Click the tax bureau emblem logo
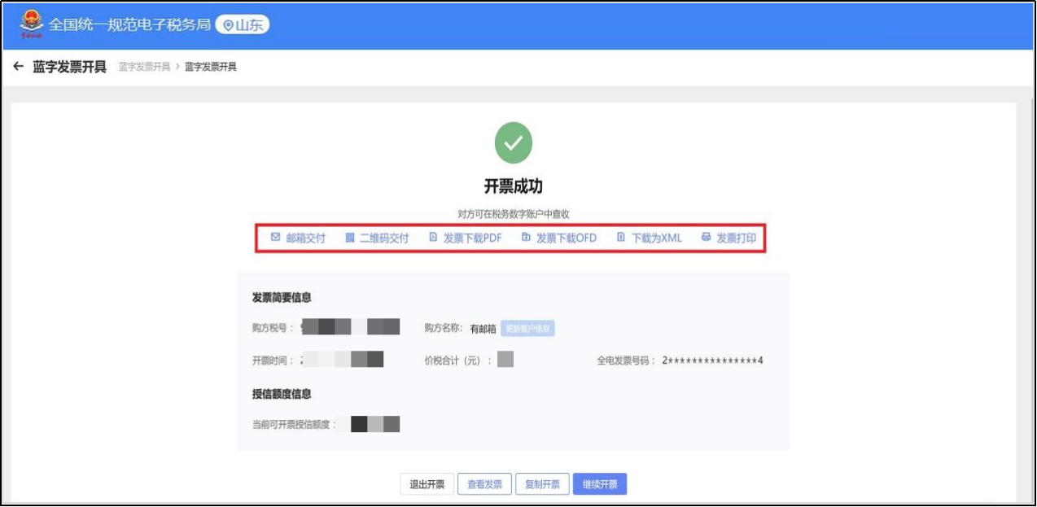1037x507 pixels. [x=31, y=24]
